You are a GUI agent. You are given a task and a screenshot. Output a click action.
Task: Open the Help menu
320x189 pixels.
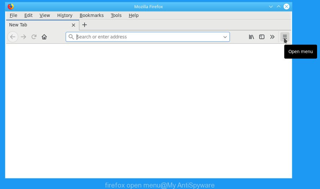click(x=134, y=15)
